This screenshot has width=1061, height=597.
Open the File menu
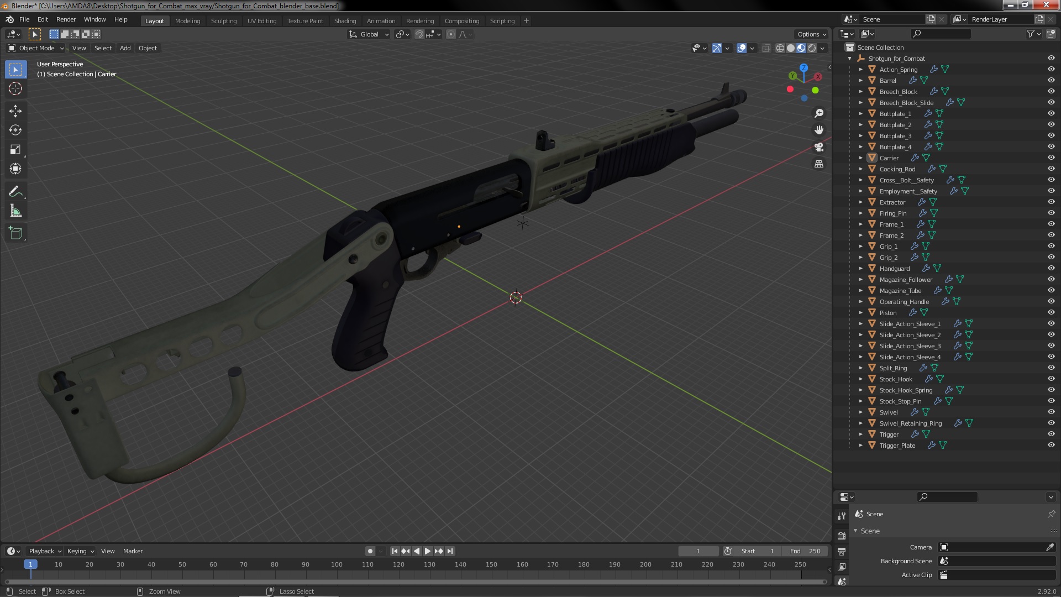[x=24, y=19]
